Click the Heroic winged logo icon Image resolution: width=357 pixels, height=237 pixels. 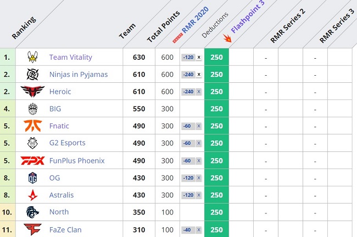pyautogui.click(x=32, y=92)
